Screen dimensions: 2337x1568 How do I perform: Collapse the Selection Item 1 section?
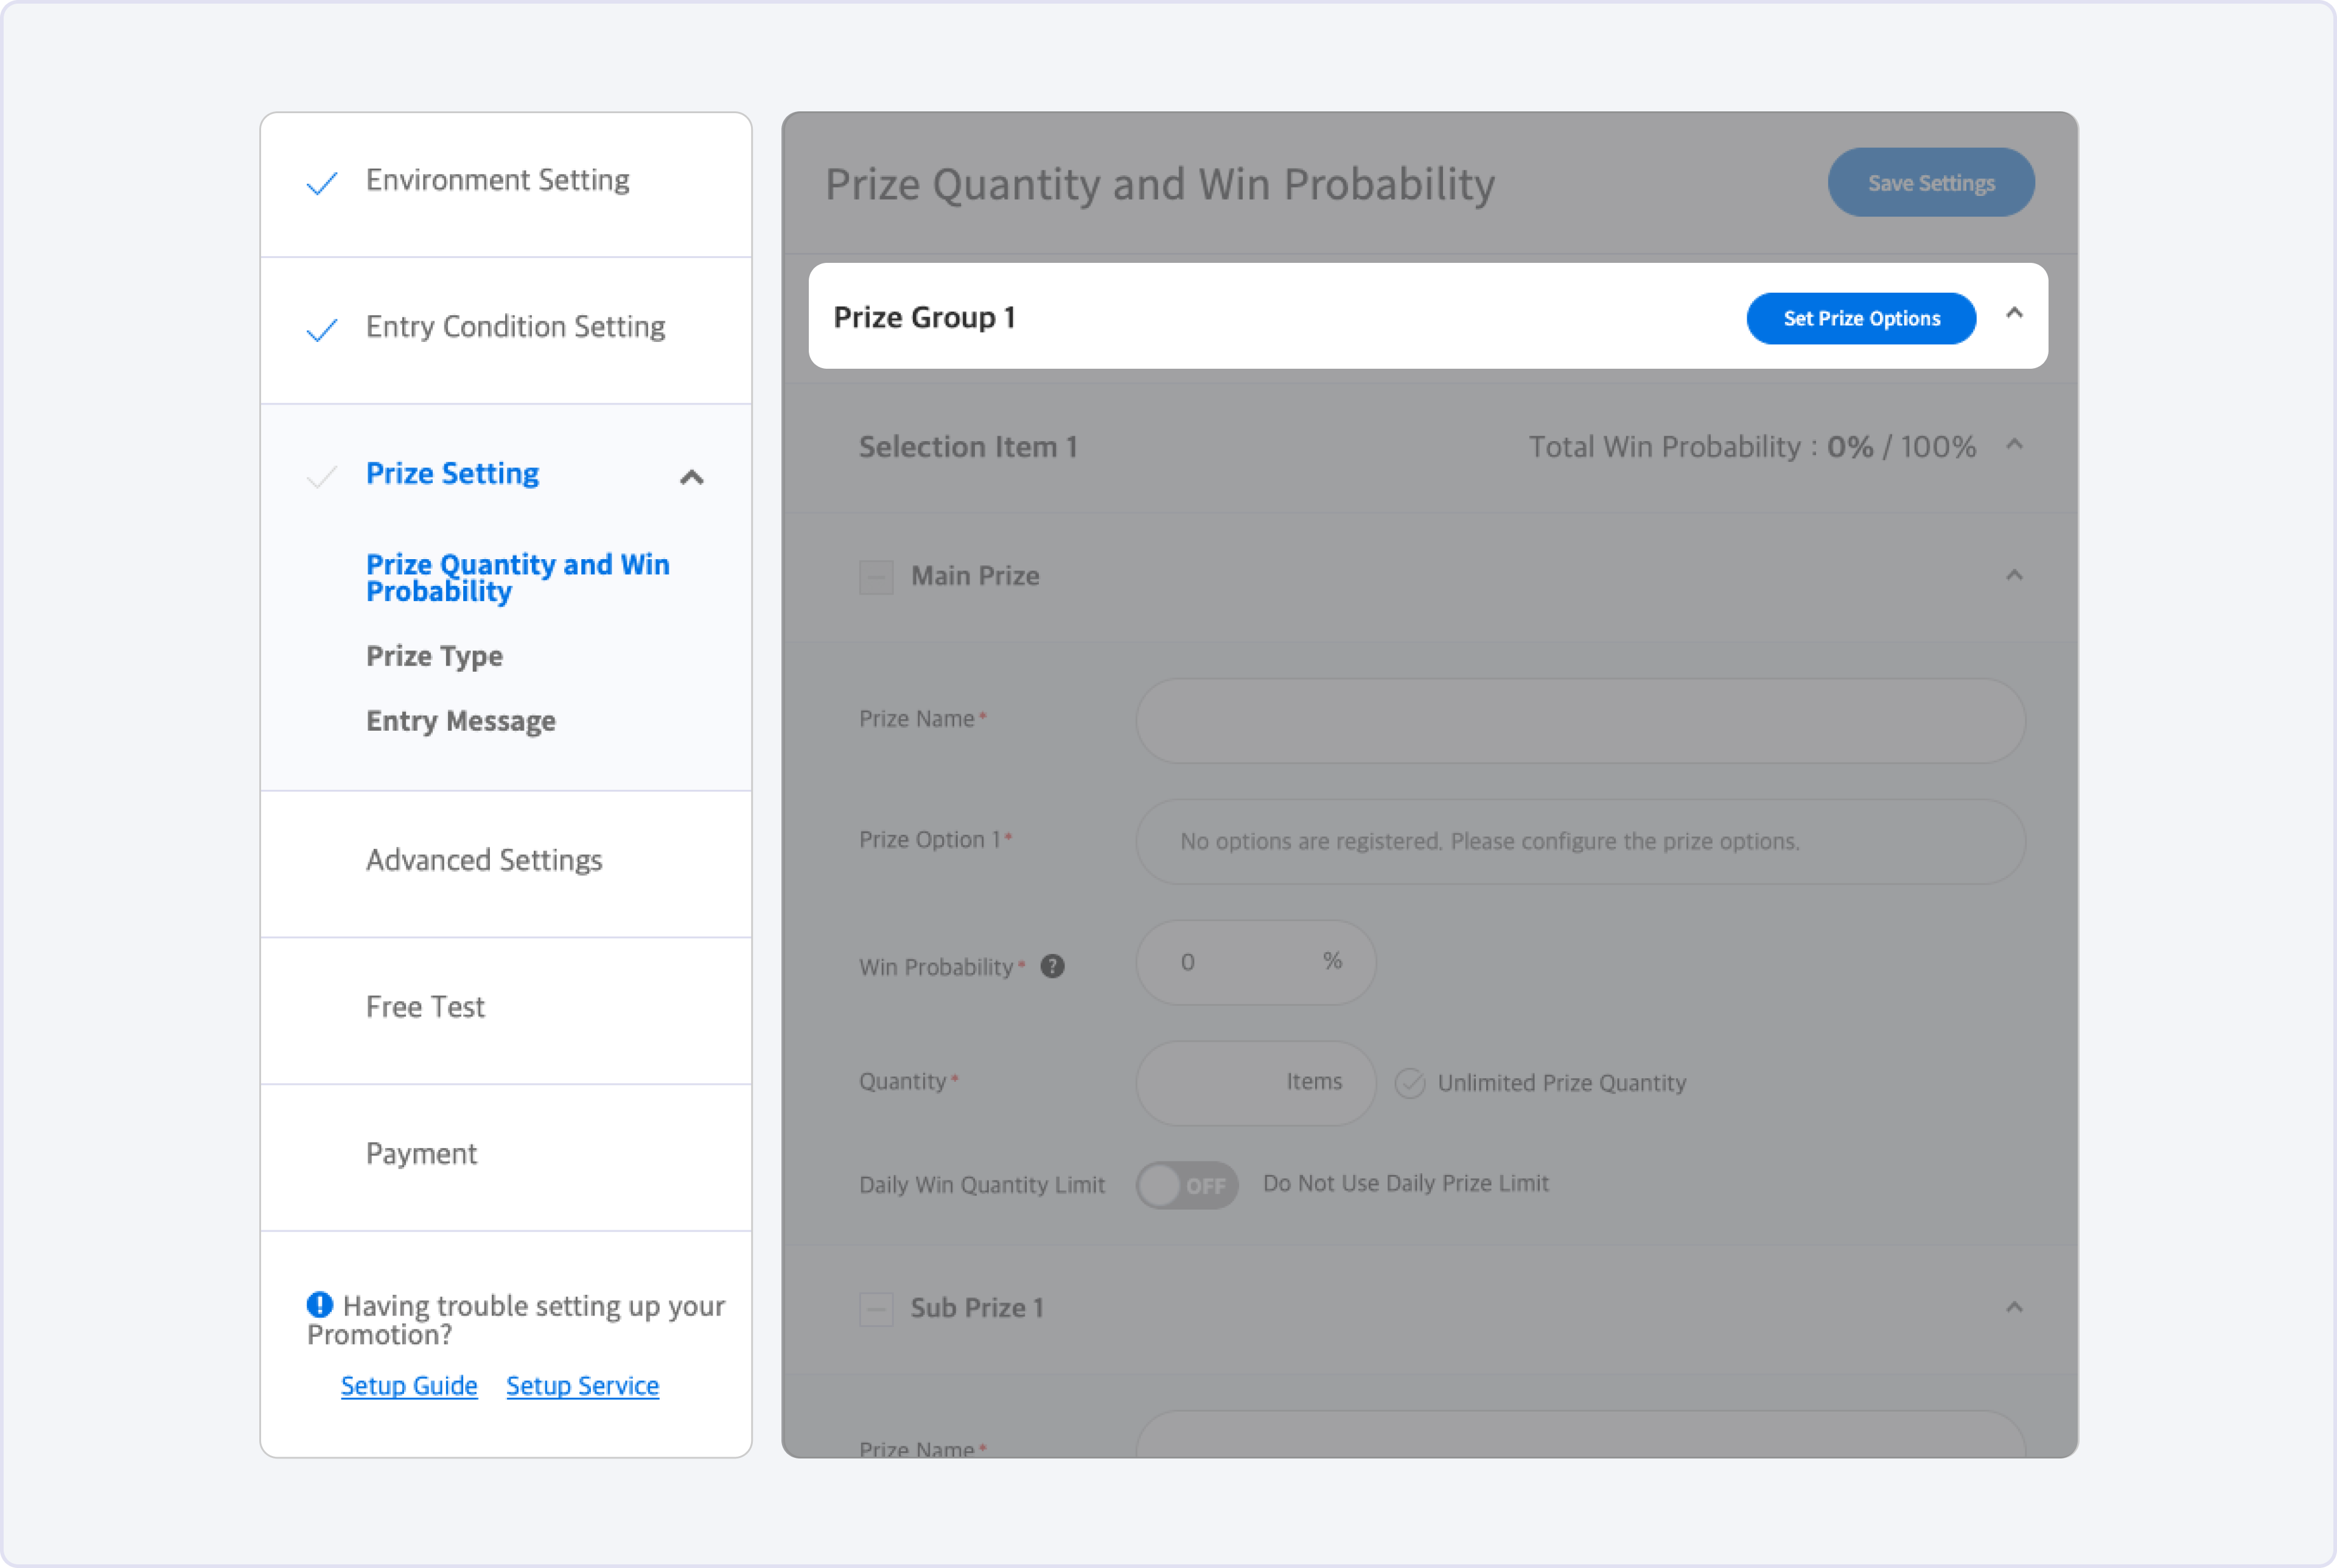click(x=2014, y=445)
